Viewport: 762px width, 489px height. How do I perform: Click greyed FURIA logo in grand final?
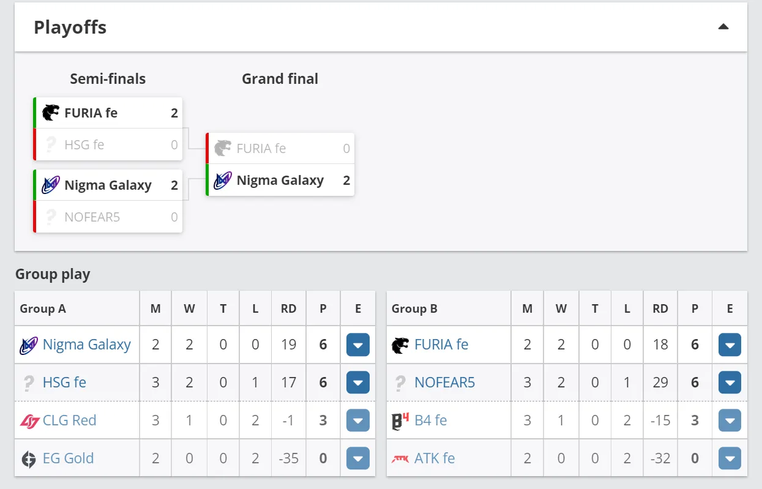[x=223, y=148]
